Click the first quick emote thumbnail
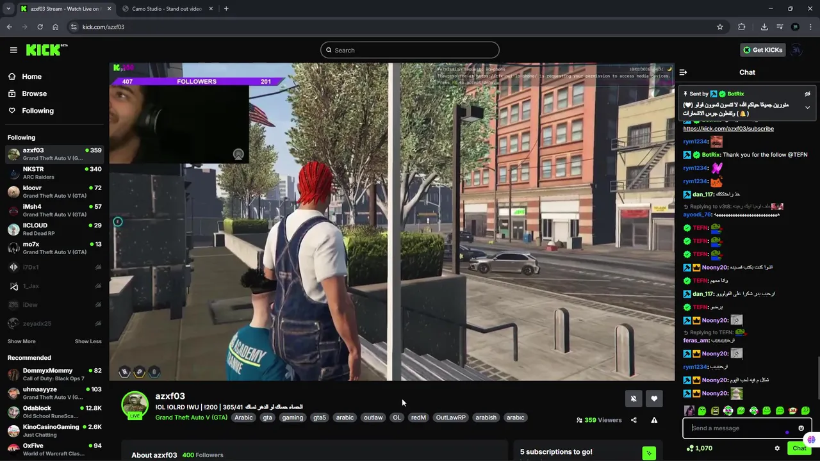The height and width of the screenshot is (461, 820). click(x=689, y=411)
